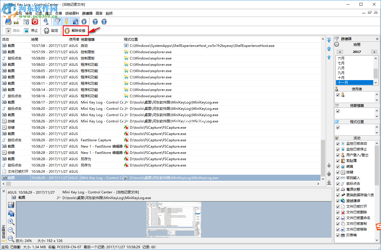Select 十月 in the month list
The width and height of the screenshot is (381, 250).
[355, 78]
